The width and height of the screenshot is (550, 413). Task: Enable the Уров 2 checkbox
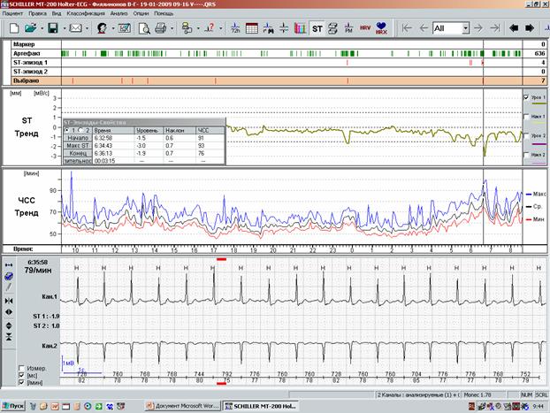[526, 135]
